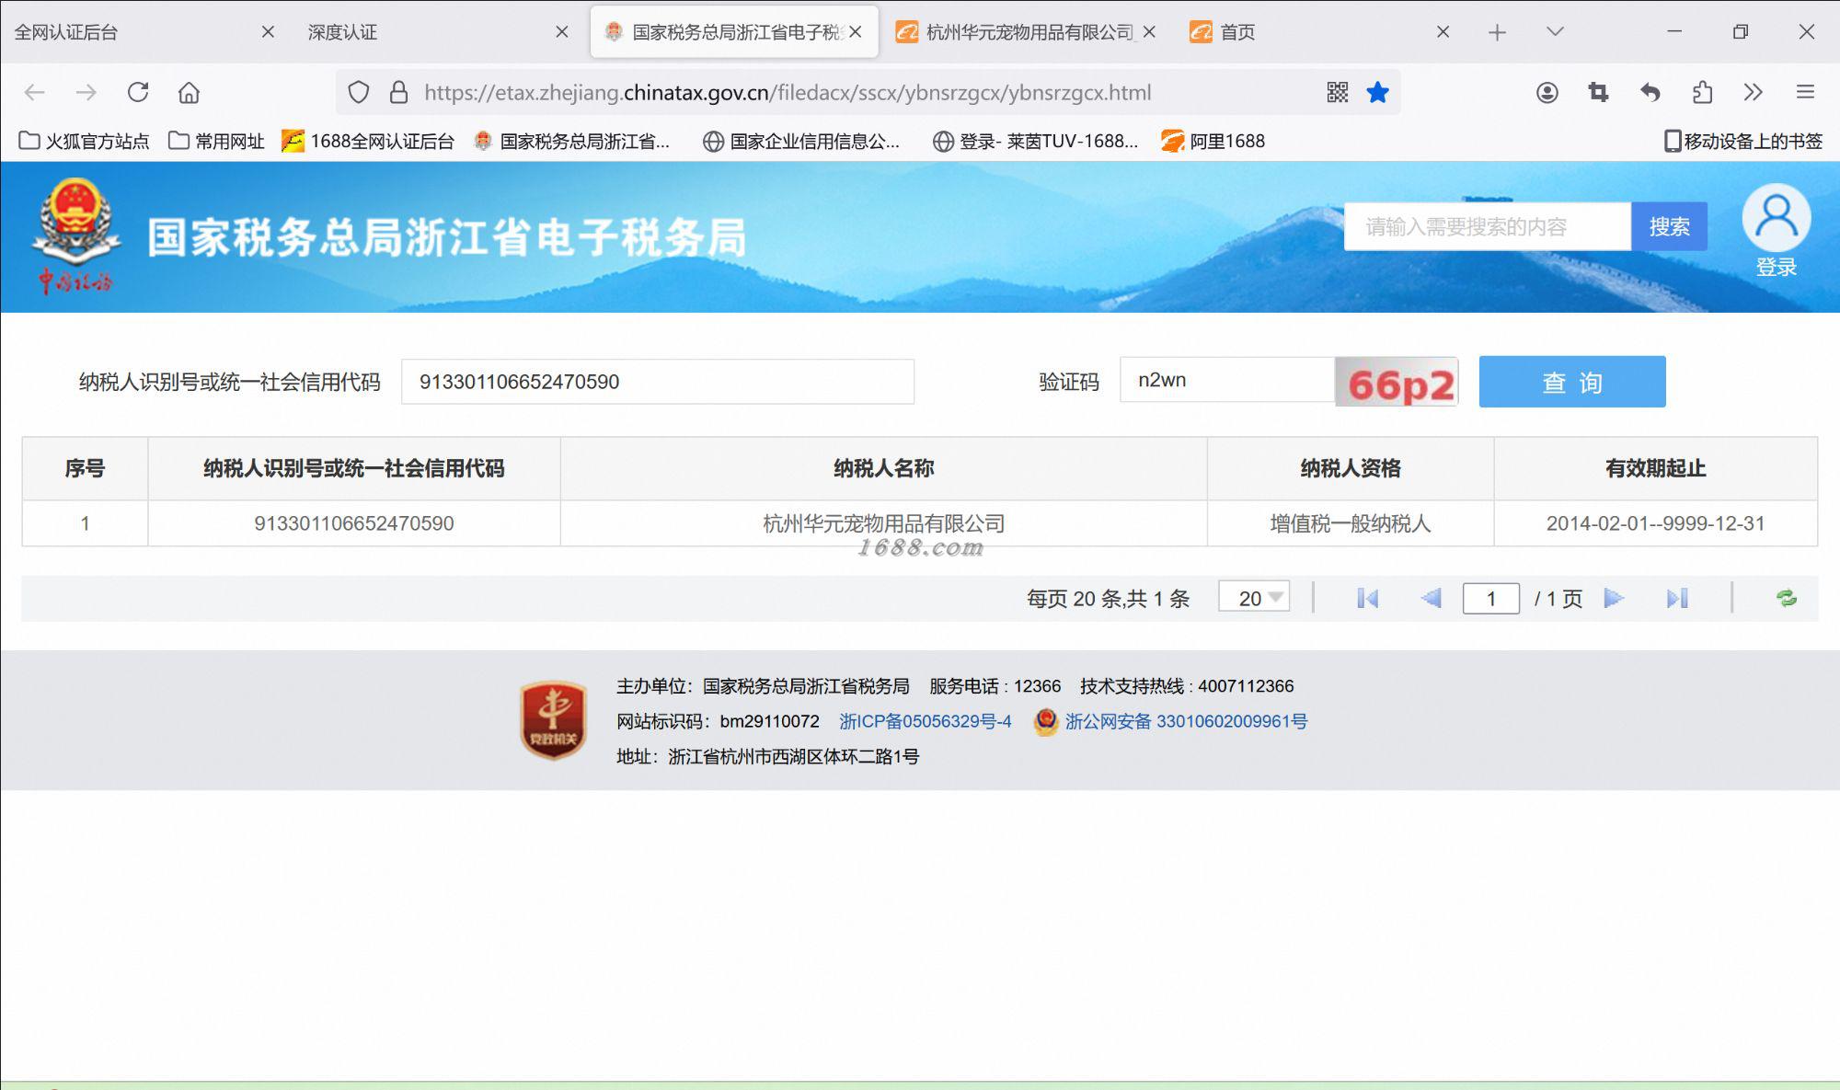Image resolution: width=1840 pixels, height=1090 pixels.
Task: Go to the last page of results
Action: coord(1676,599)
